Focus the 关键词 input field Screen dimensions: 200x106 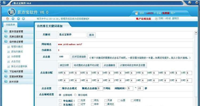click(x=72, y=35)
